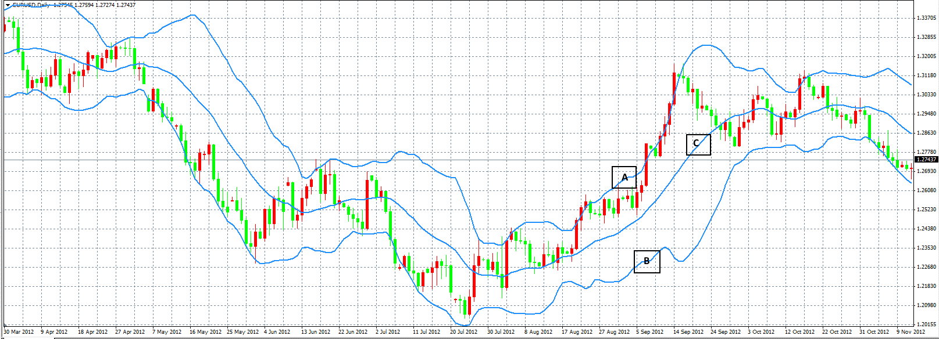The width and height of the screenshot is (939, 339).
Task: Select the boxed label A annotation
Action: pos(624,177)
